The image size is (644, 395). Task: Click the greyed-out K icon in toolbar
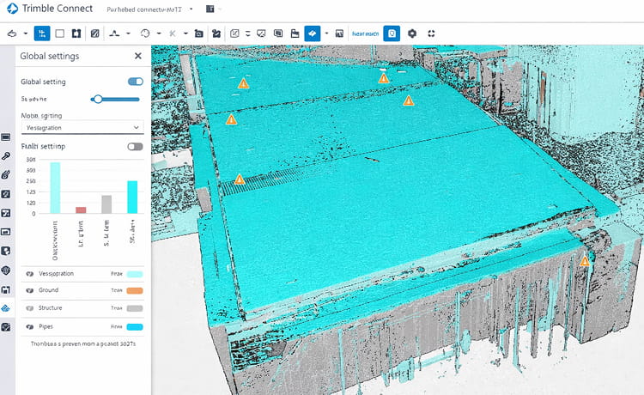click(173, 33)
